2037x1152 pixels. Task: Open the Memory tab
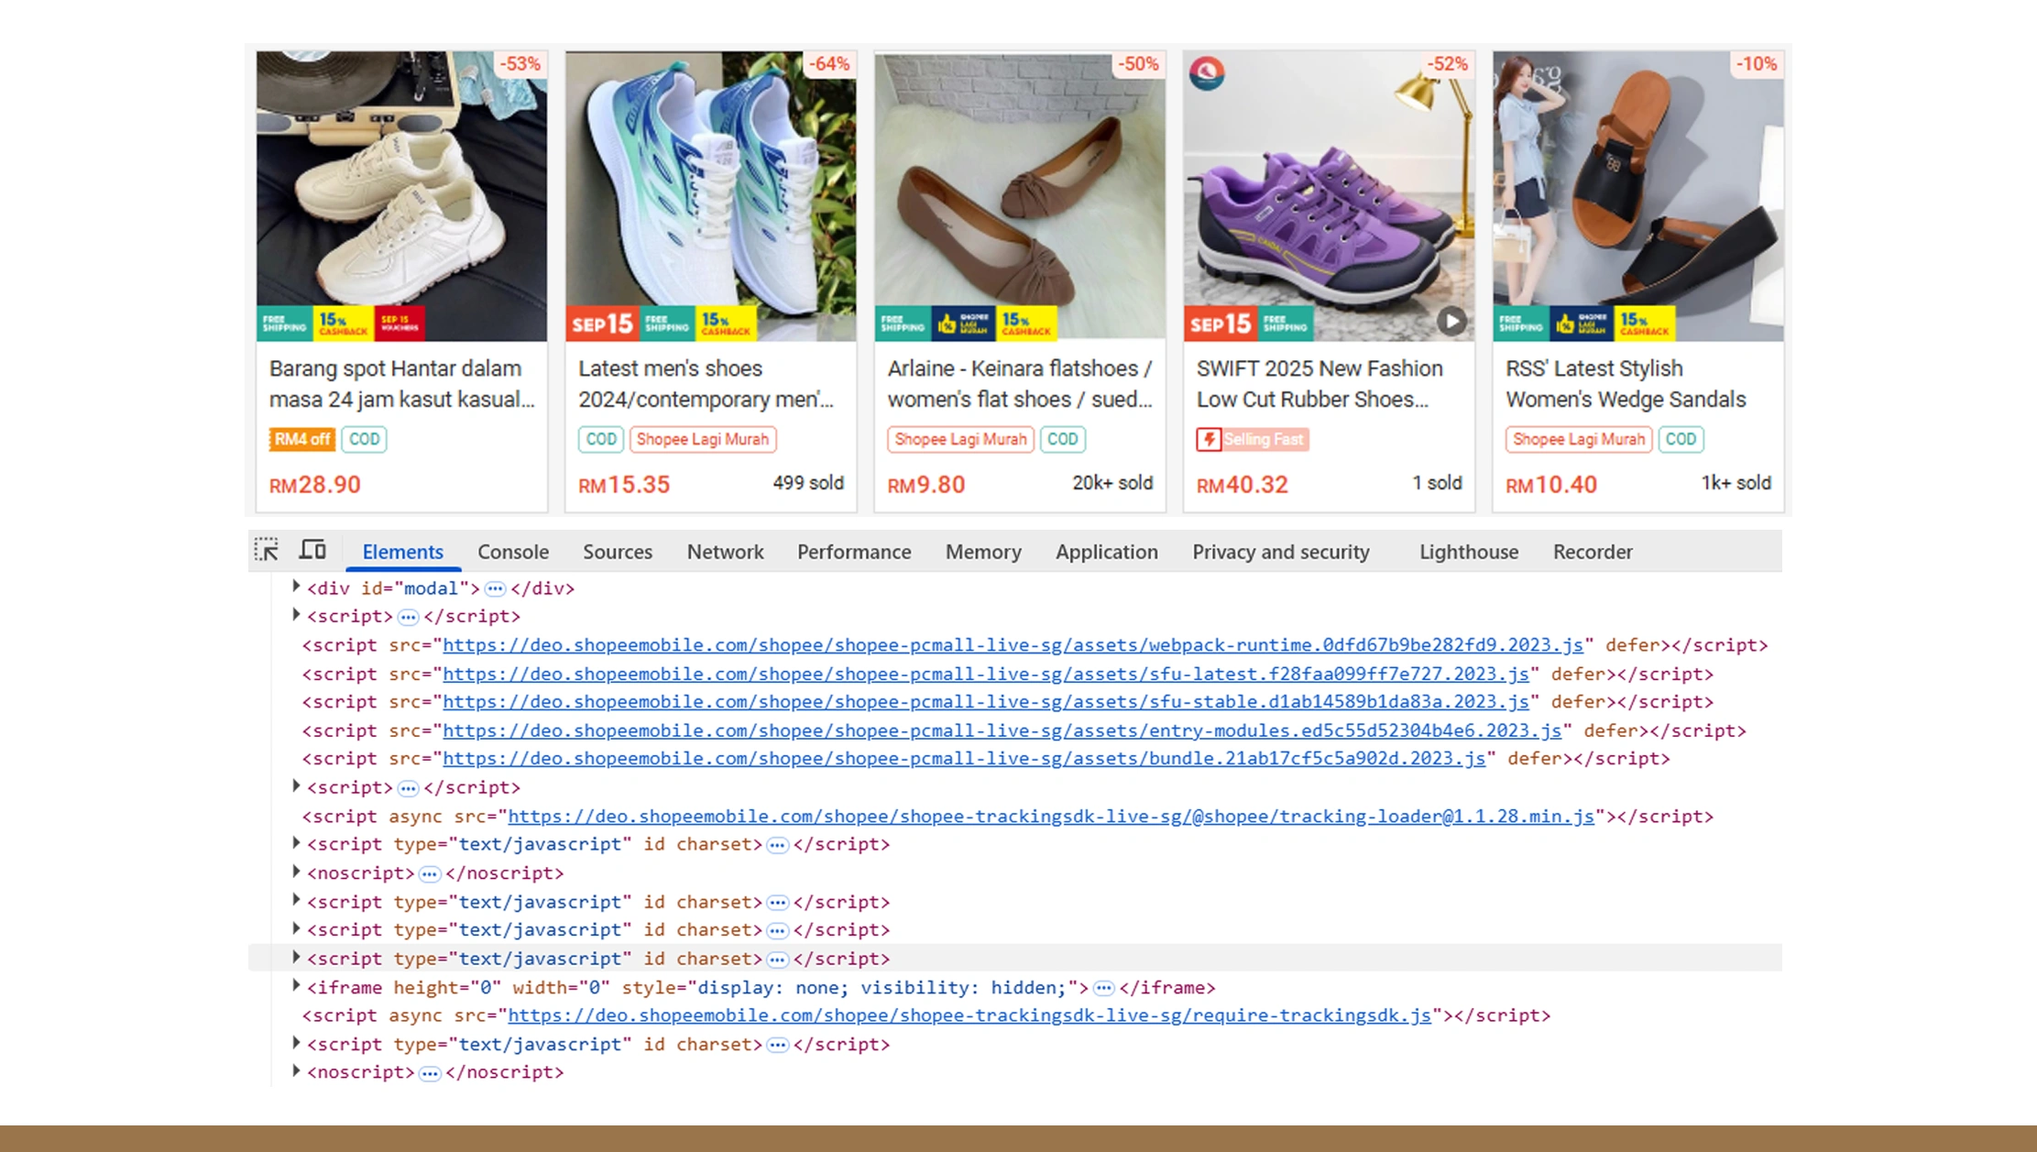click(x=983, y=552)
